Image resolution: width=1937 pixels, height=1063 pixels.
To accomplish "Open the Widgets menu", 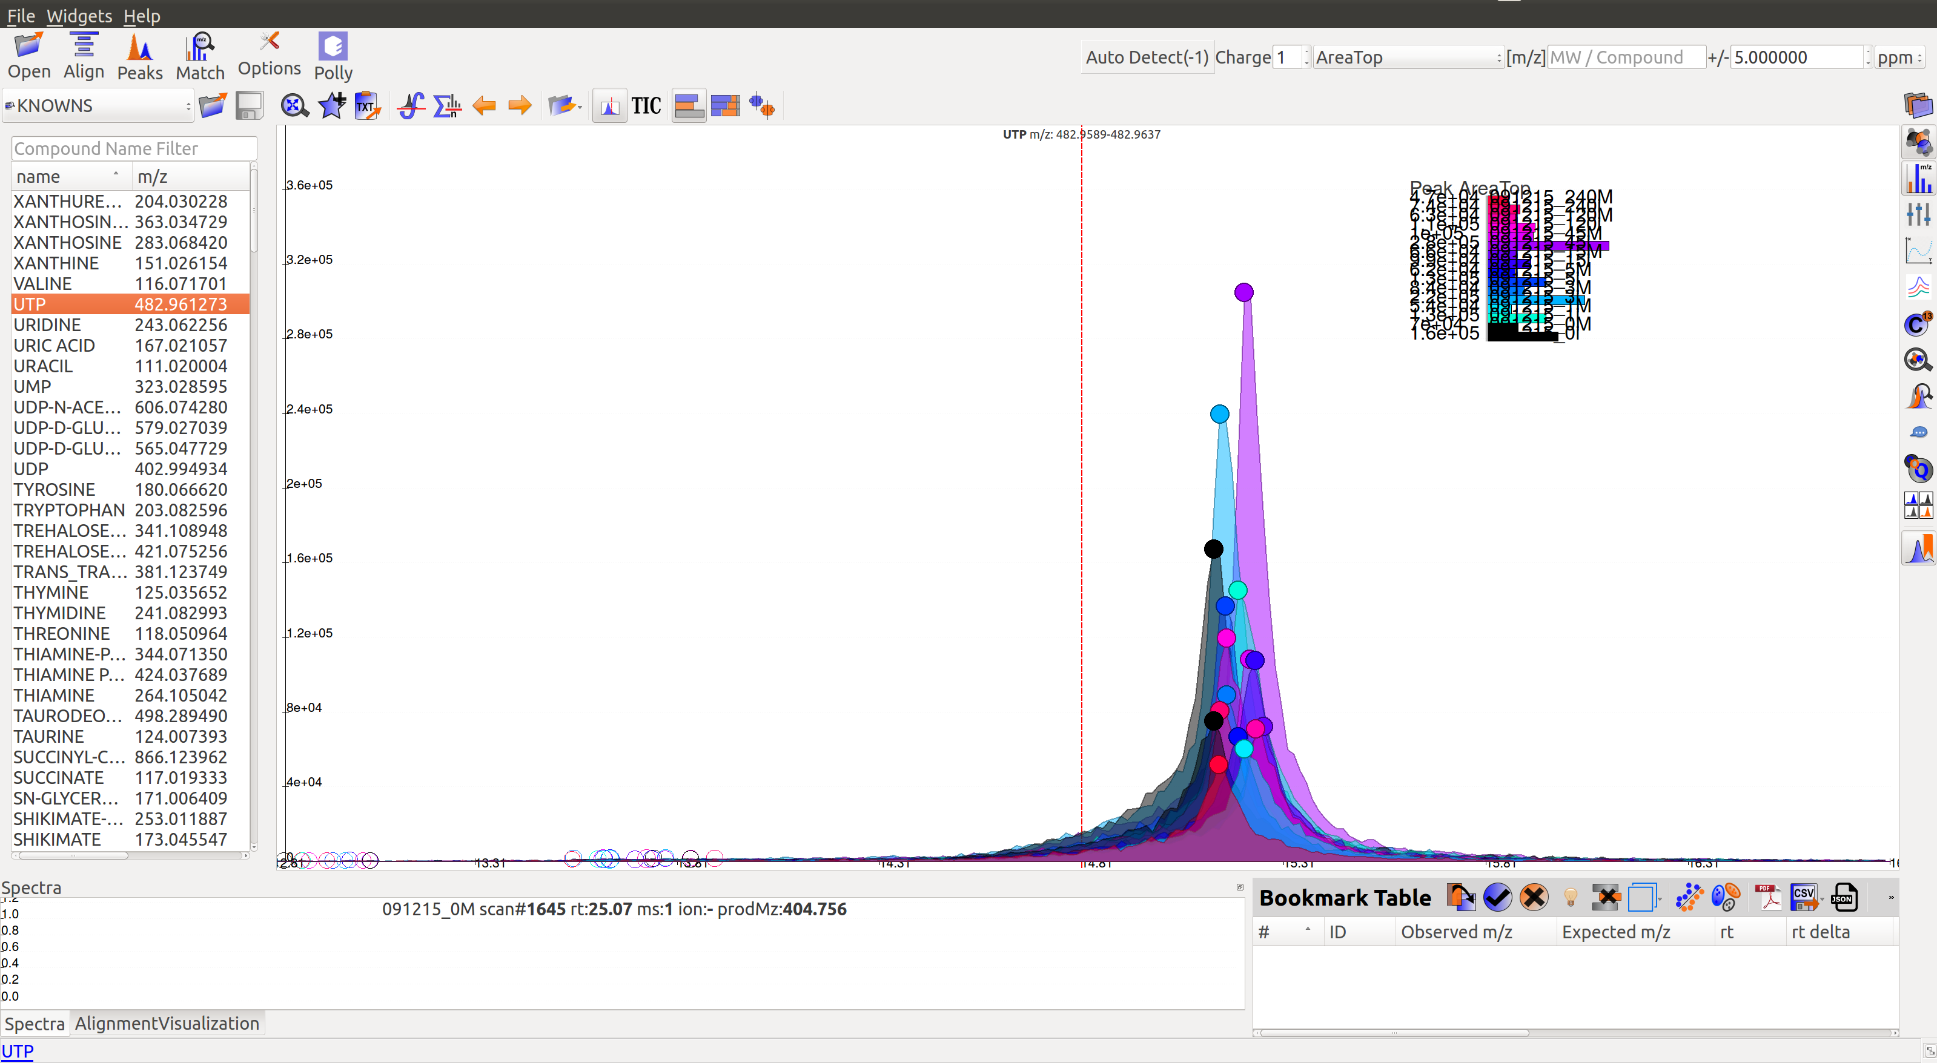I will tap(79, 15).
